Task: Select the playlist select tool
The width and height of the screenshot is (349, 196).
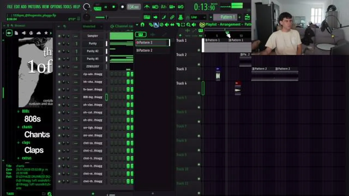Action: 183,25
